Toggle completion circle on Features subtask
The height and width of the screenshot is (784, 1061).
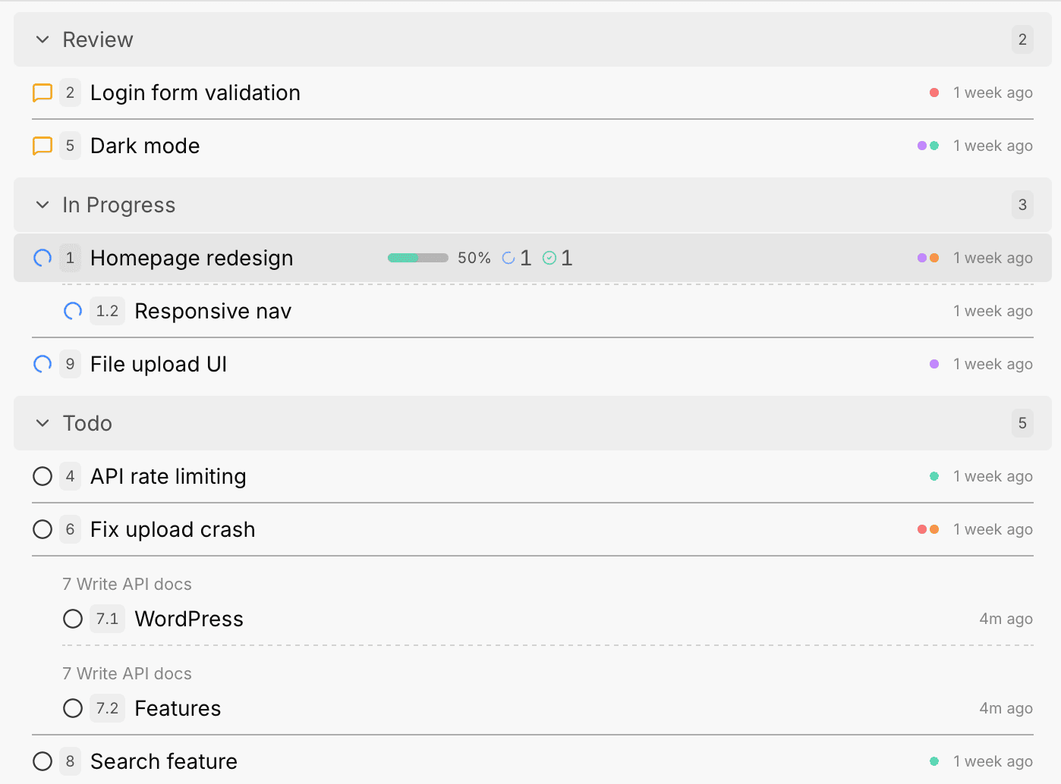72,708
